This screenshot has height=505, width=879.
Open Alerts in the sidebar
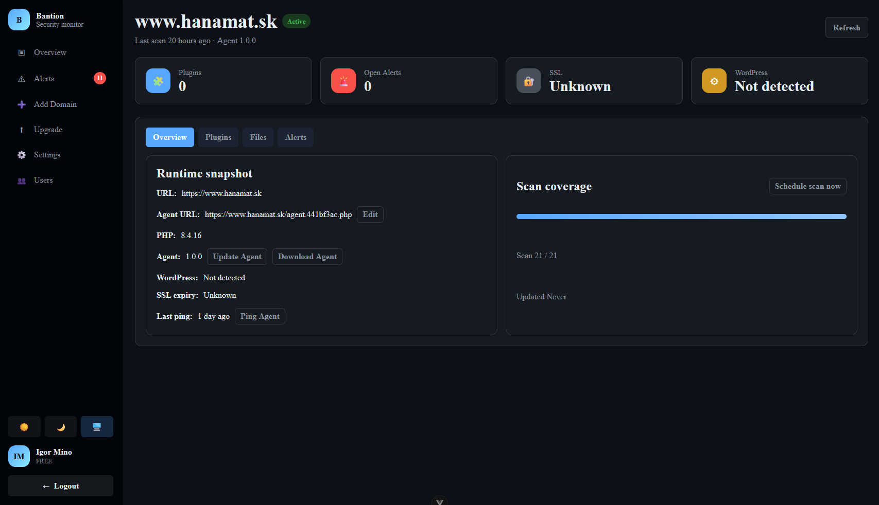click(x=61, y=79)
